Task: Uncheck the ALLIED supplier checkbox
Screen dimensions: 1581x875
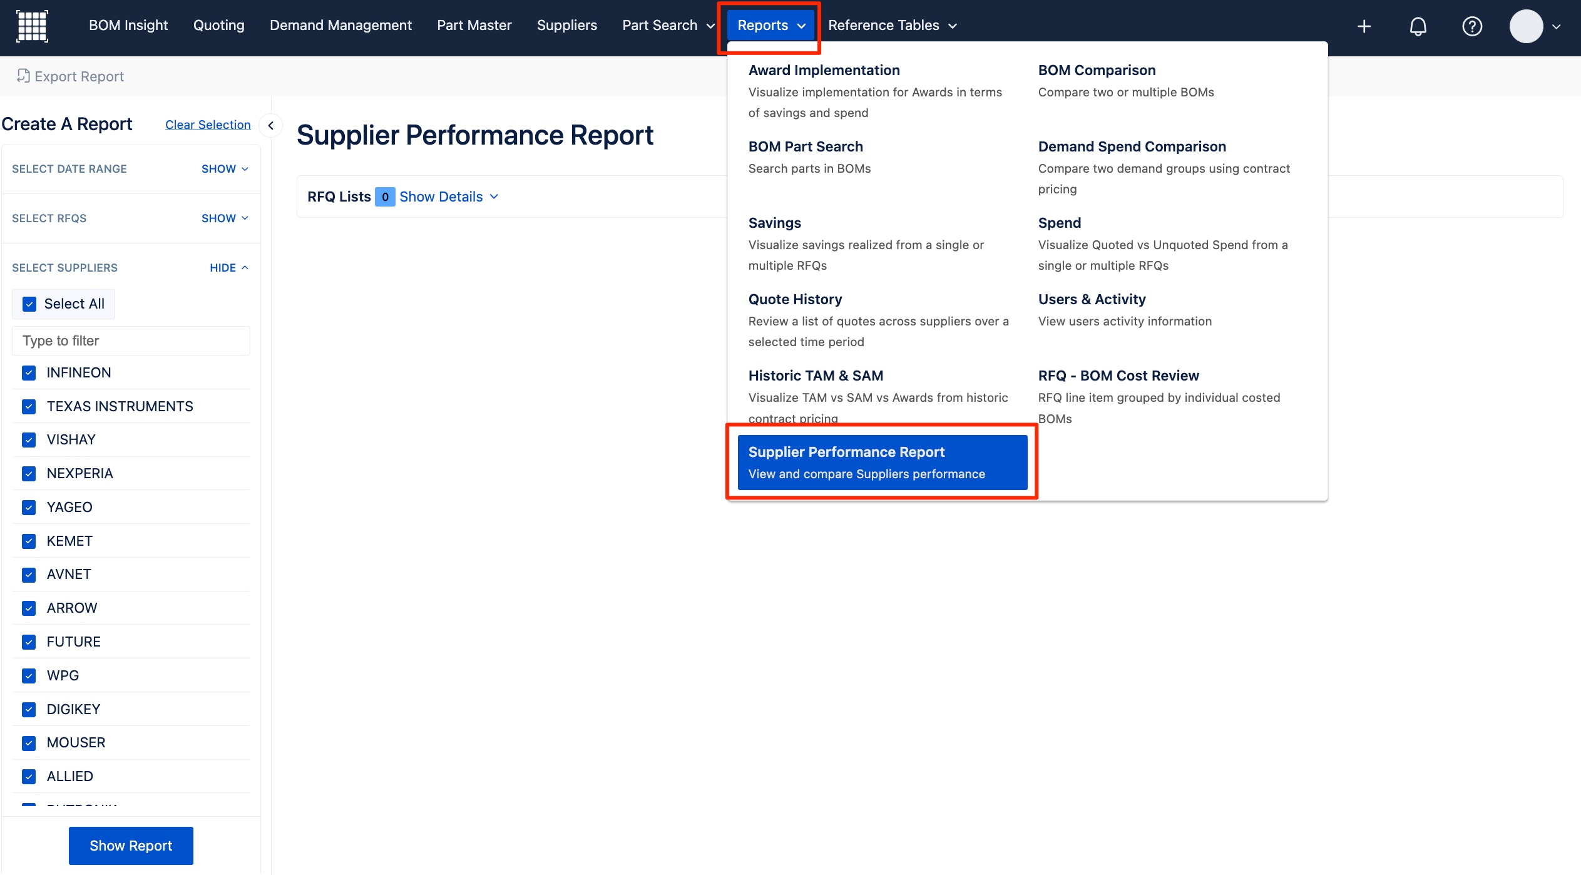Action: 29,777
